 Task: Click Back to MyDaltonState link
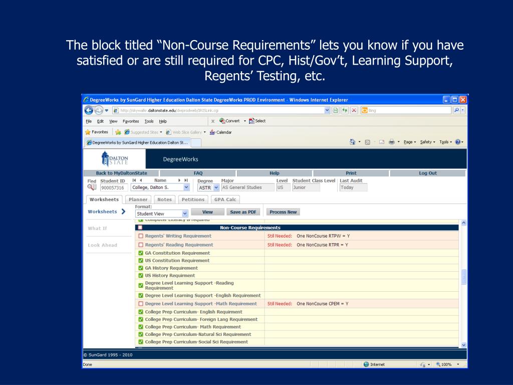[x=121, y=173]
